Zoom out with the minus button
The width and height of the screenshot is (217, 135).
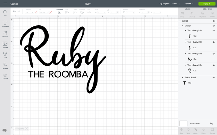coord(17,129)
